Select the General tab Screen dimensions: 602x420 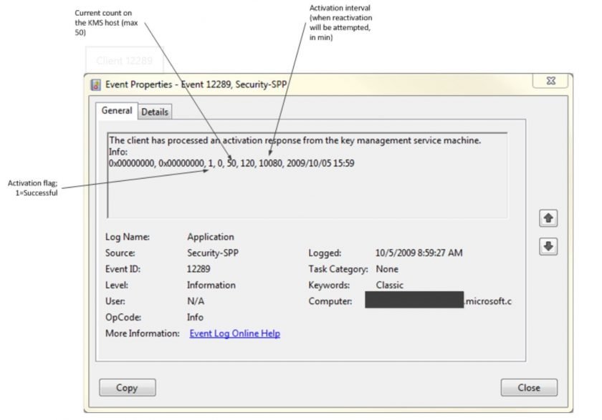pos(117,111)
